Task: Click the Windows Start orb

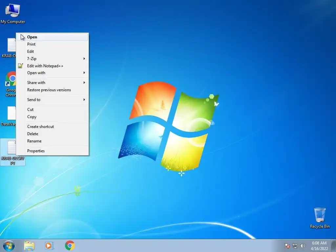Action: (x=9, y=245)
